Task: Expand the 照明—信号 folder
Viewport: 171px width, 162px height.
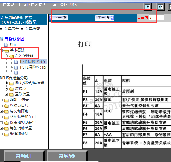Action: click(1, 100)
